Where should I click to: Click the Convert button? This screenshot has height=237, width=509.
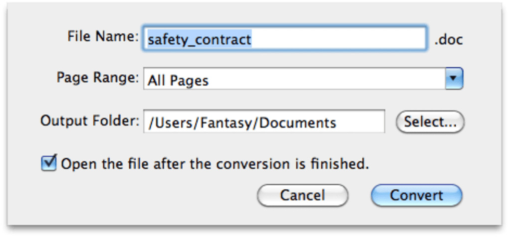(416, 195)
